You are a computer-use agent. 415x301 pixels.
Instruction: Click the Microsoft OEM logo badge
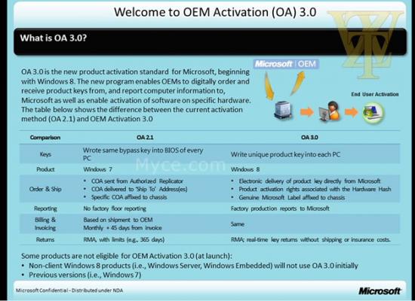[286, 64]
